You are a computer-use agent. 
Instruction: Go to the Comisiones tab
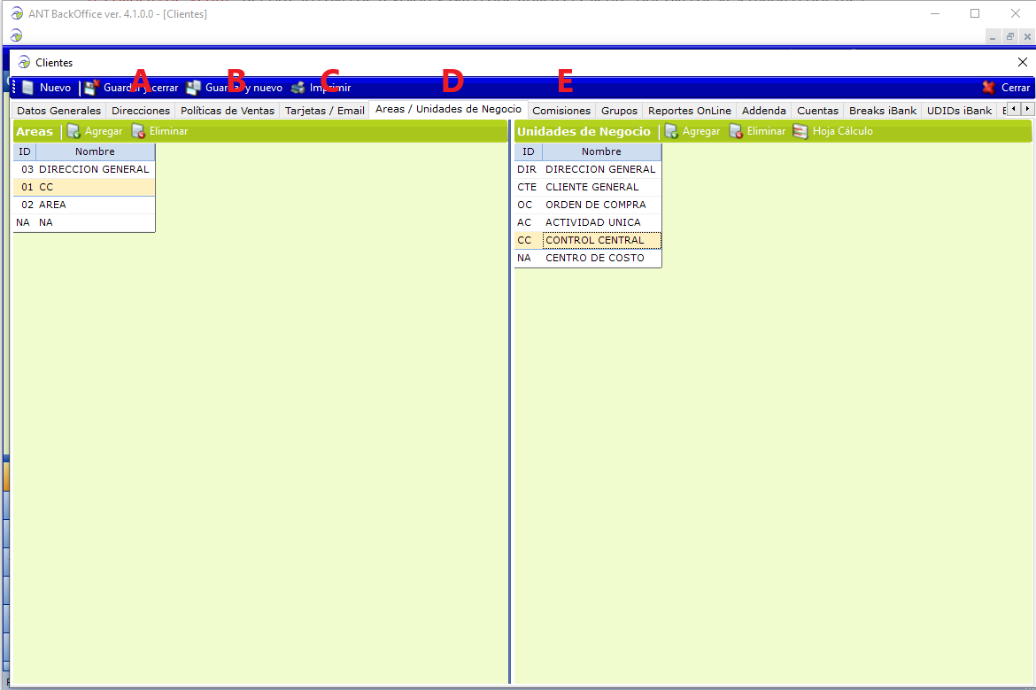(561, 111)
